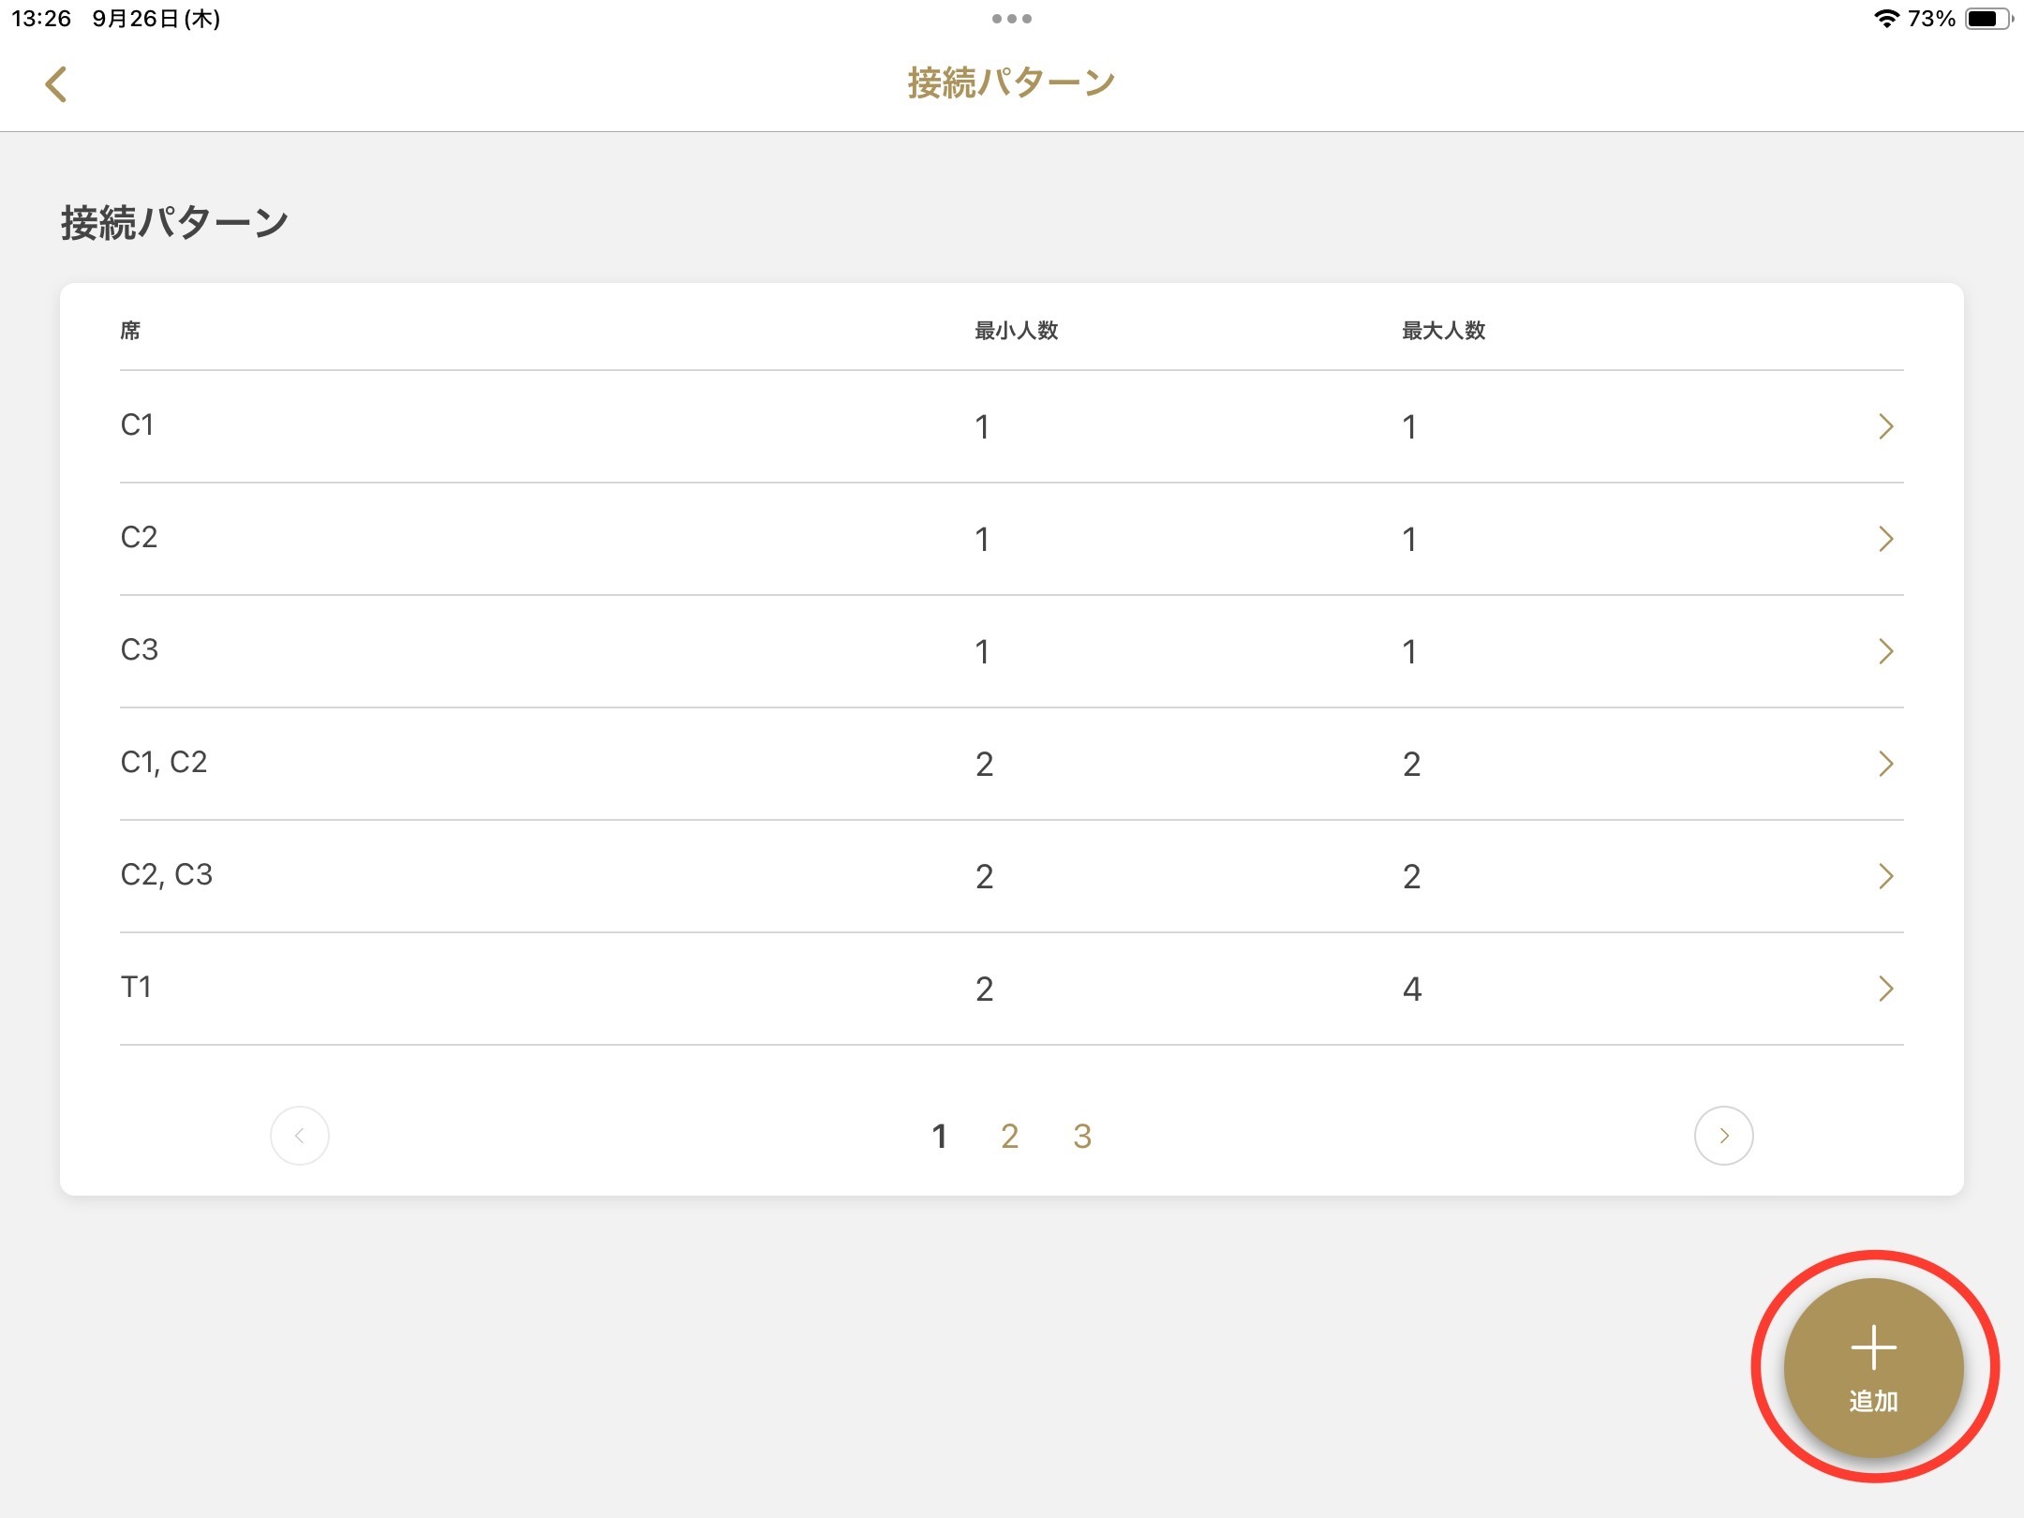This screenshot has height=1518, width=2024.
Task: Select page 1 in pagination
Action: 939,1137
